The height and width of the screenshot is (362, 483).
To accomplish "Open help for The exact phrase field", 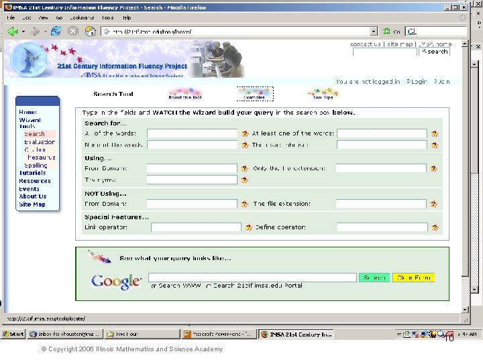I will (435, 145).
